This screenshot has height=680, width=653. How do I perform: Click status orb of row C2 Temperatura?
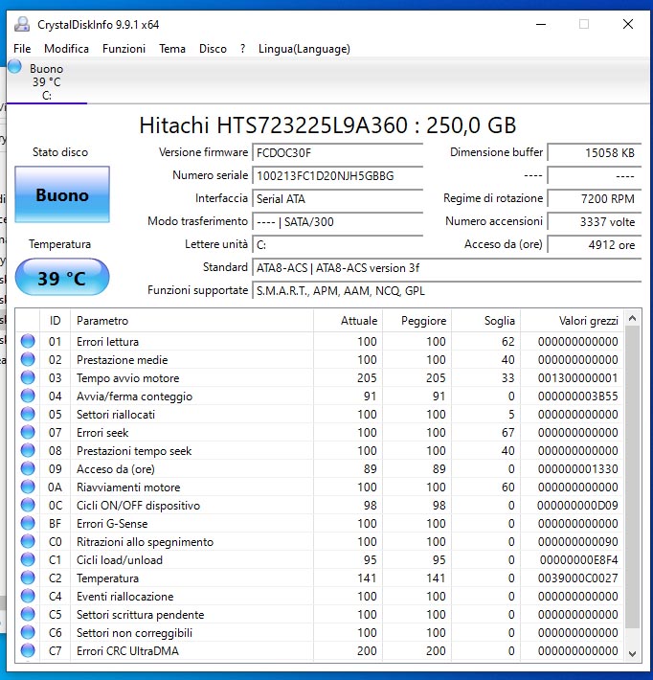28,578
